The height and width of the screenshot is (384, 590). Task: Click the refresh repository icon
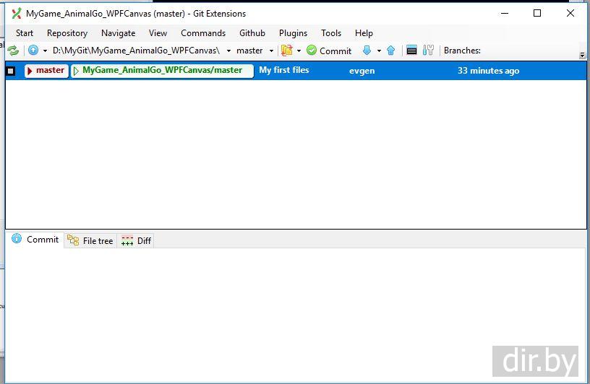[13, 51]
